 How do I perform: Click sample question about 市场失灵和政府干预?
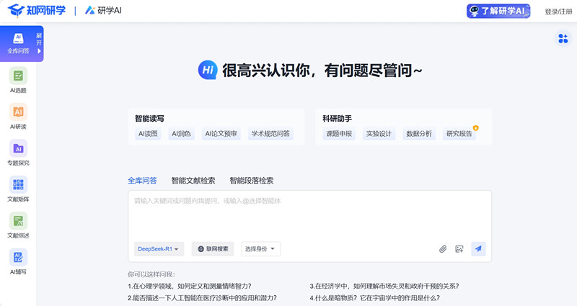point(384,286)
